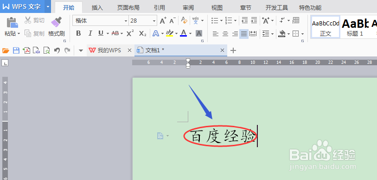Switch to the 引用 (References) tab
This screenshot has width=377, height=180.
click(x=159, y=8)
